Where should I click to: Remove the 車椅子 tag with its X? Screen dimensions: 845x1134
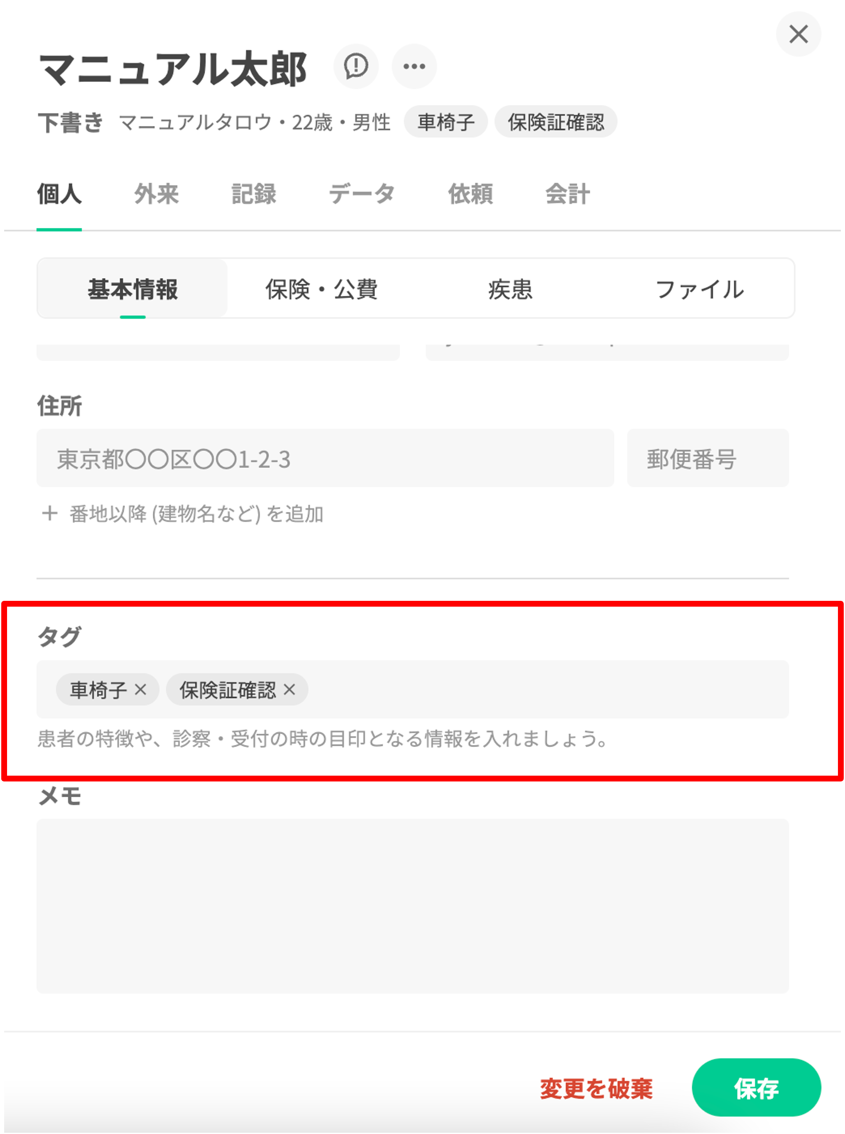[141, 690]
